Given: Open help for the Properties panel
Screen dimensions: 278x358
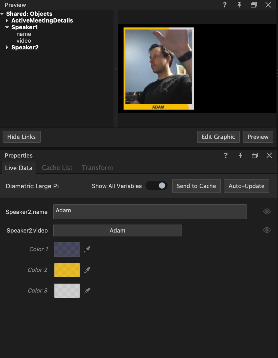Looking at the screenshot, I should 226,155.
